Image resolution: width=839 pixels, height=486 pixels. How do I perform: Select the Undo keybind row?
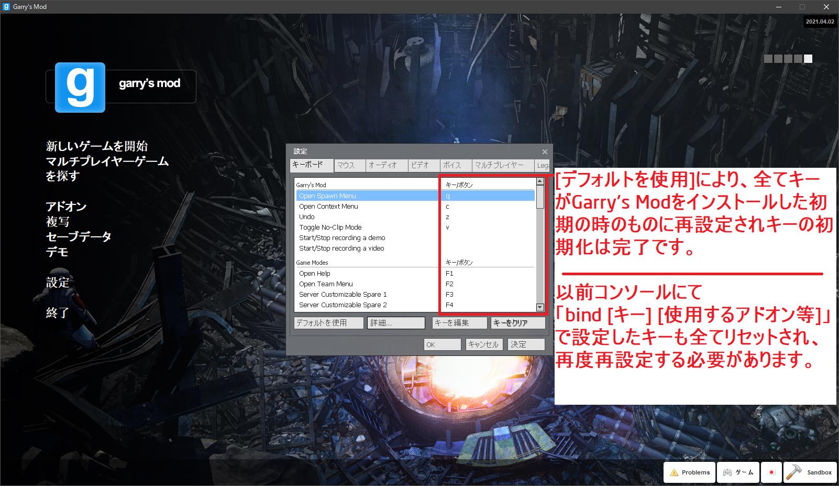click(x=415, y=217)
